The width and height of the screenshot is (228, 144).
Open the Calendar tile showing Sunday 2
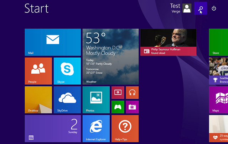tap(53, 128)
